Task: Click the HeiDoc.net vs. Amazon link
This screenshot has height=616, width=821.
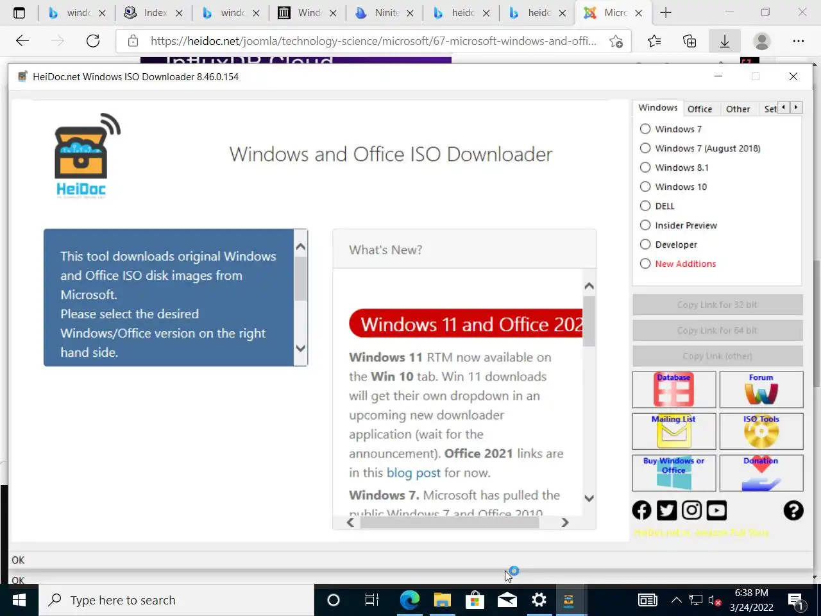Action: pyautogui.click(x=701, y=533)
